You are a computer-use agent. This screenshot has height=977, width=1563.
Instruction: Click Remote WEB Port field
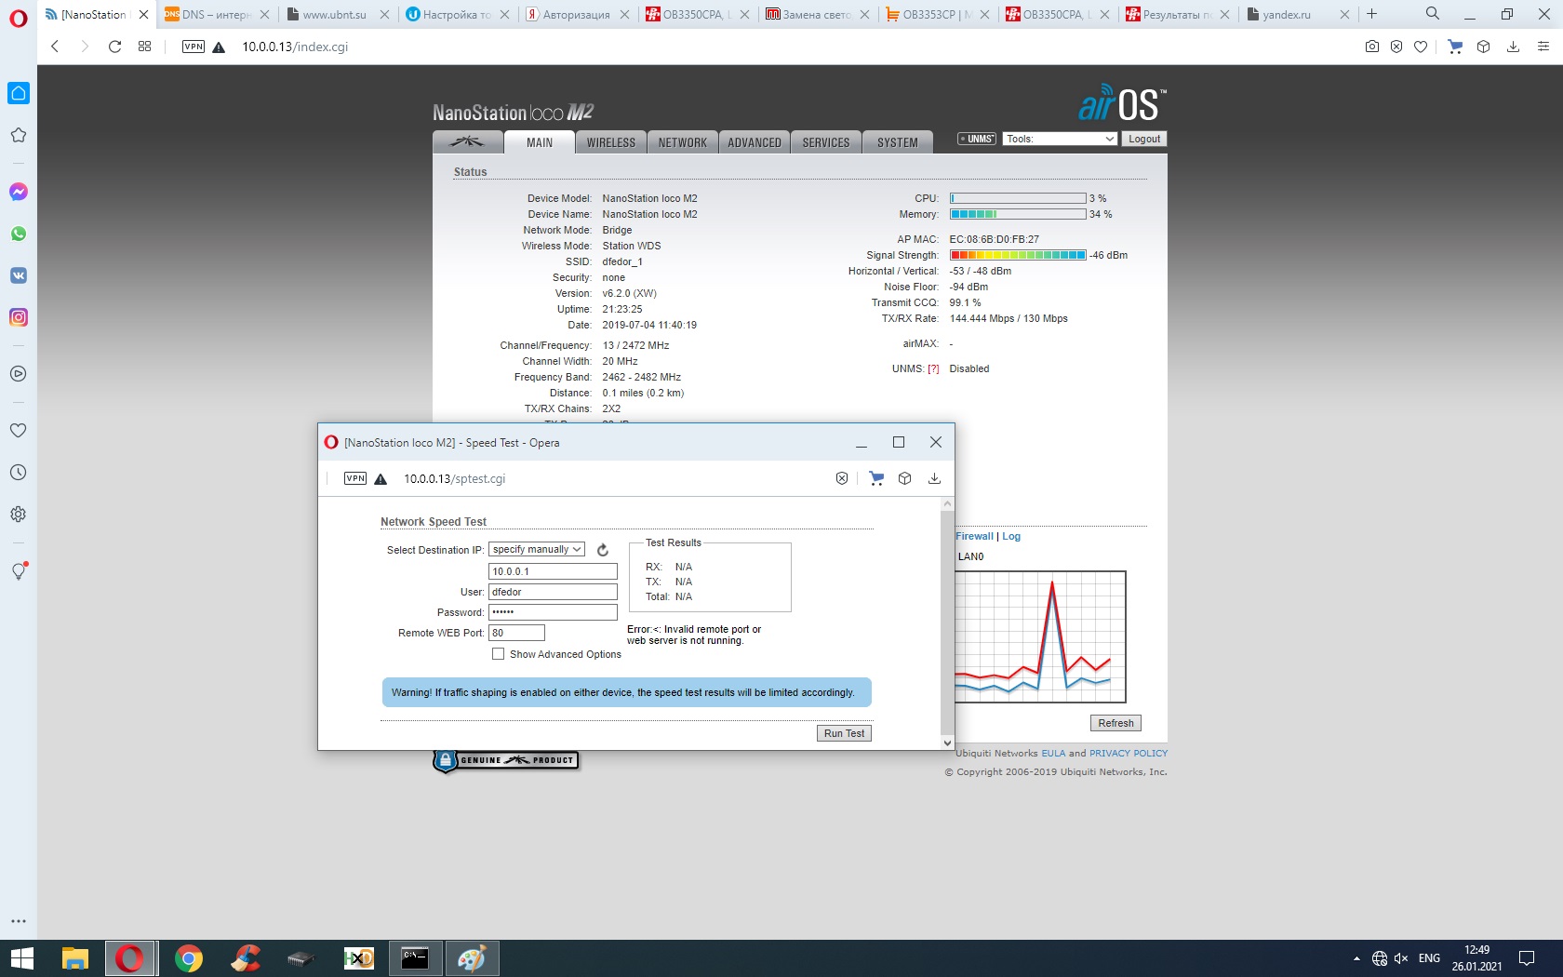pos(516,633)
